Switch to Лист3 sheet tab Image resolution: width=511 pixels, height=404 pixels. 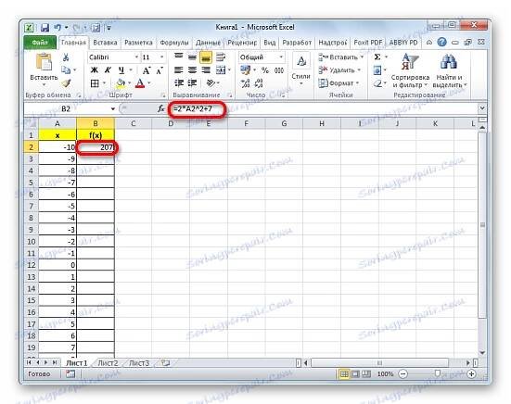tap(139, 362)
